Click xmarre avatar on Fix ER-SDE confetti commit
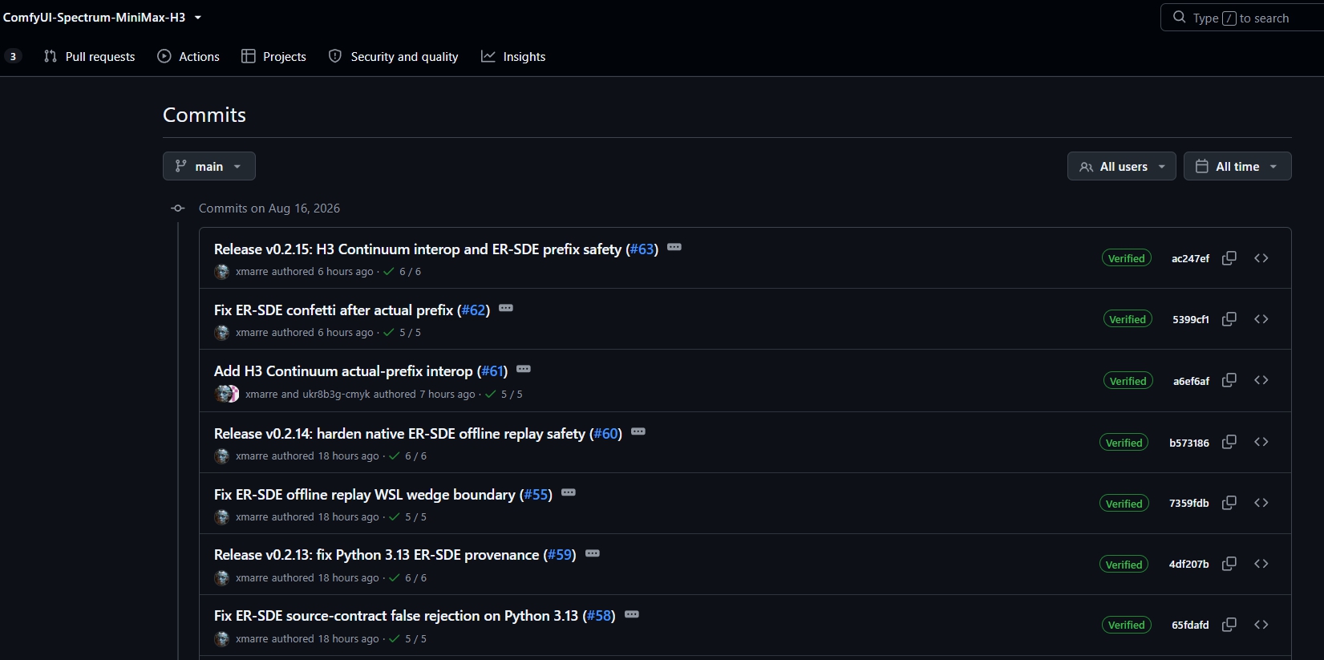Screen dimensions: 1324x660 tap(222, 333)
